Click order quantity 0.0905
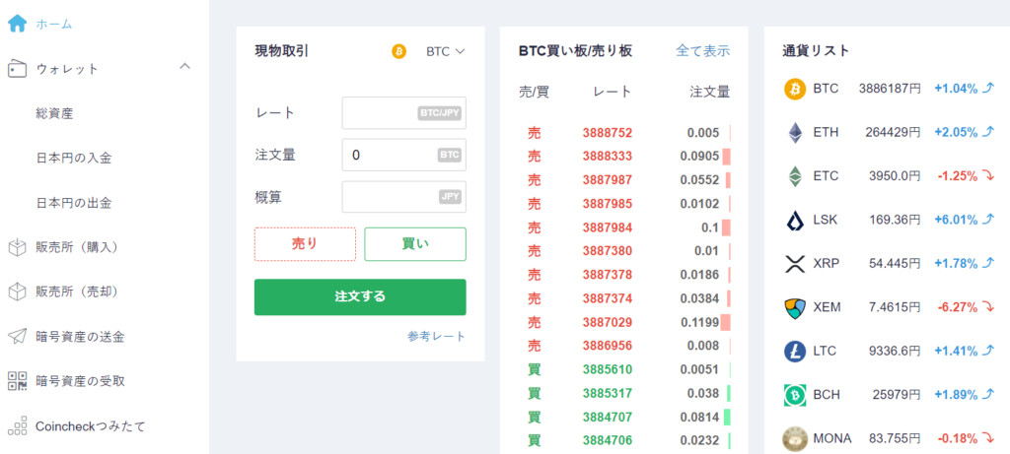This screenshot has width=1010, height=454. pos(699,157)
